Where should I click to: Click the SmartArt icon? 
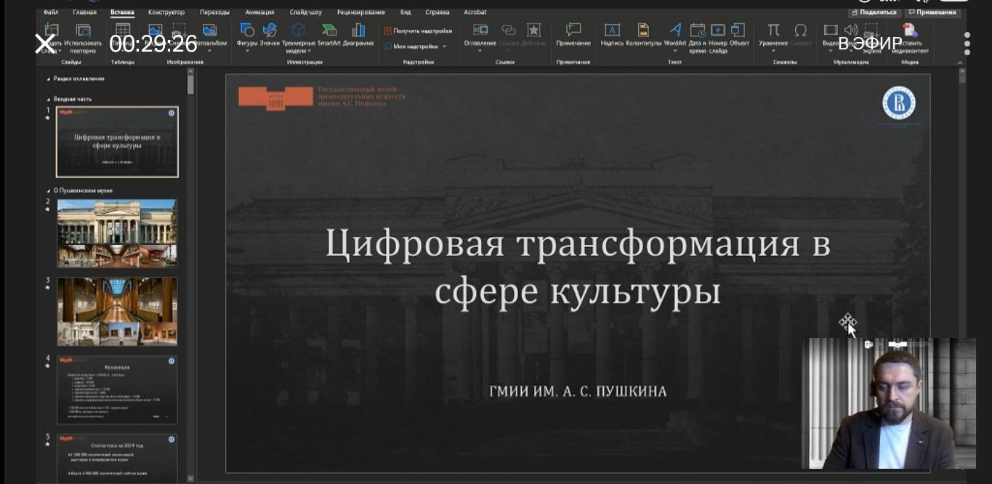click(x=329, y=30)
